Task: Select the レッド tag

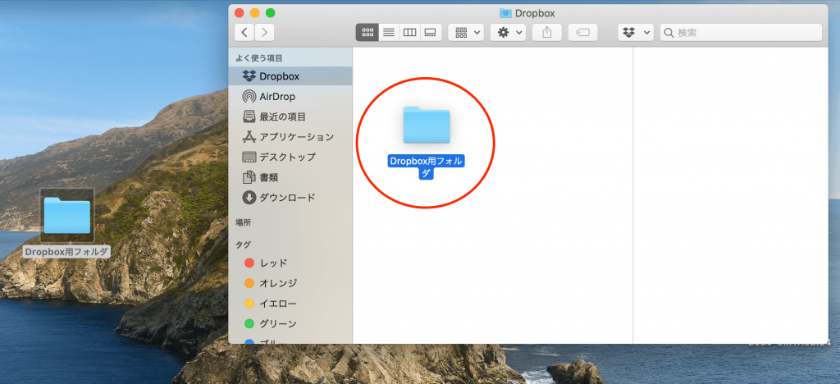Action: point(290,263)
